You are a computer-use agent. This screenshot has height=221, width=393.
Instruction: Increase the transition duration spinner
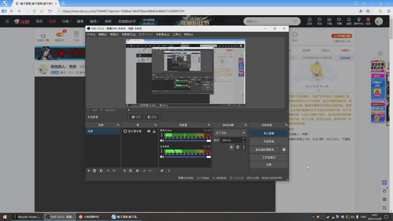pyautogui.click(x=243, y=139)
